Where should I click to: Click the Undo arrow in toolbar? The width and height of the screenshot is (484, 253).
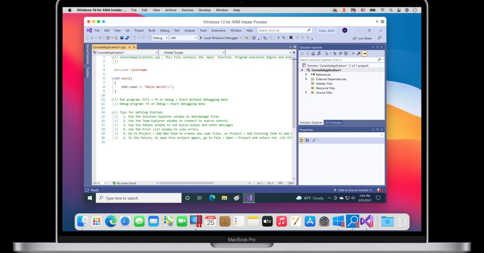click(x=135, y=38)
